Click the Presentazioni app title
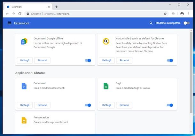The image size is (195, 136). click(x=42, y=117)
